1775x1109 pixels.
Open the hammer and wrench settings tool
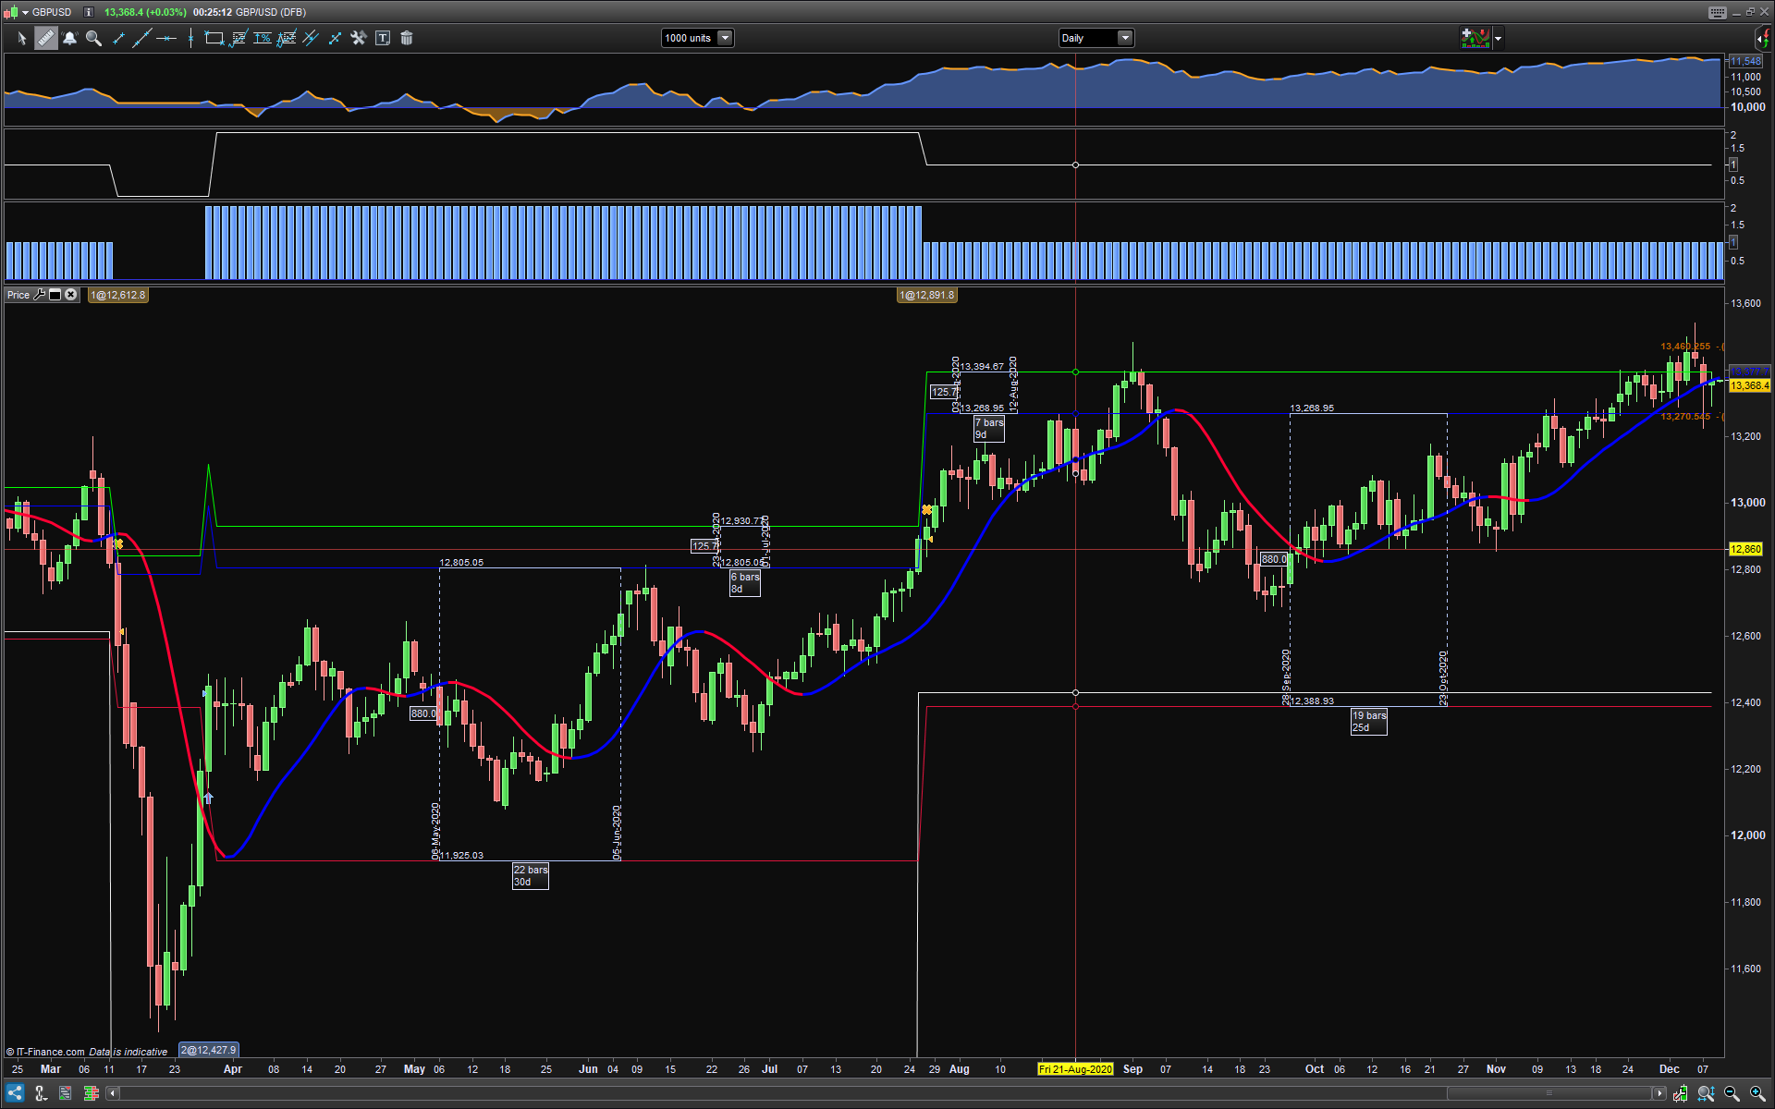point(359,38)
